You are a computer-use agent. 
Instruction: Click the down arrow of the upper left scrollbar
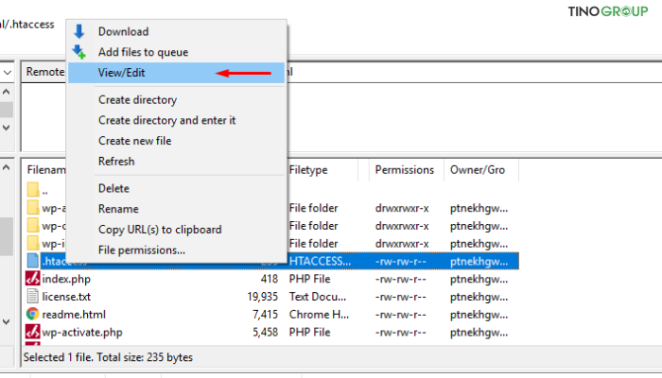7,128
